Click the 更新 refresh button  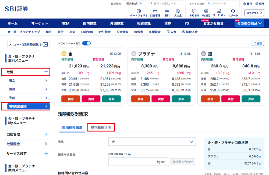coord(258,43)
